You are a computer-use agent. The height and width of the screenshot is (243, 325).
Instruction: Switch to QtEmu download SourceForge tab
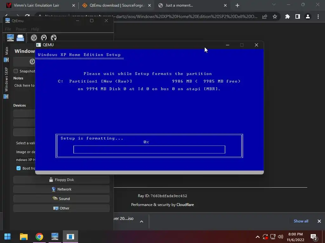(x=116, y=5)
